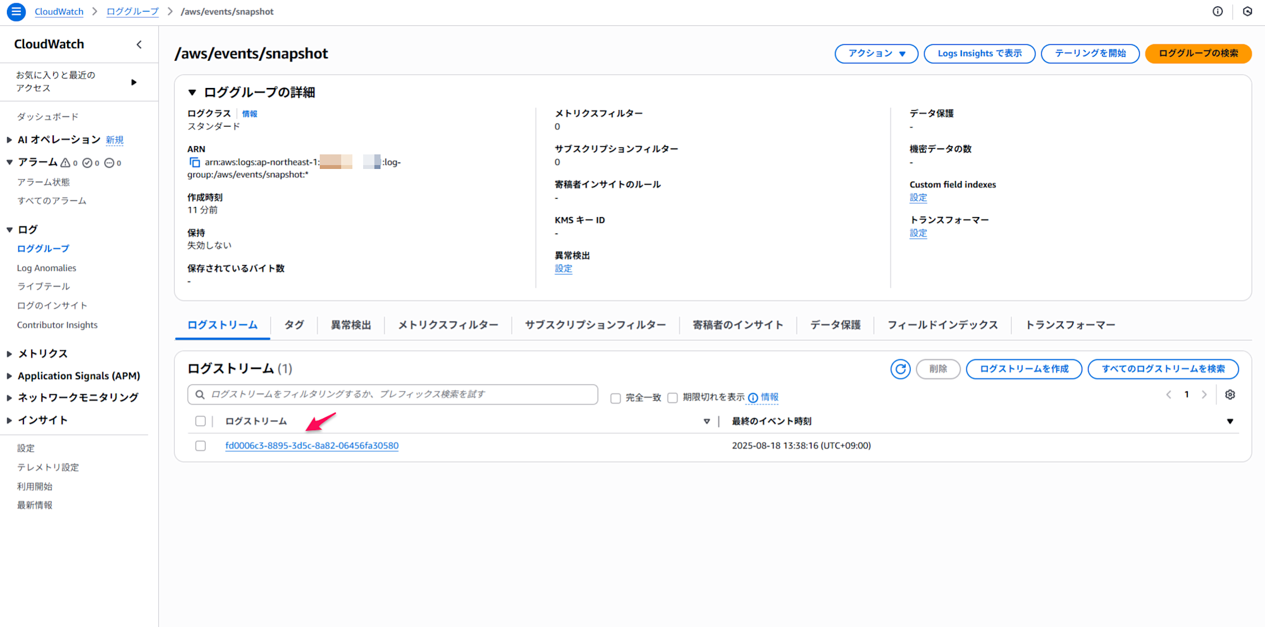
Task: Open Log Anomalies in the sidebar
Action: (47, 268)
